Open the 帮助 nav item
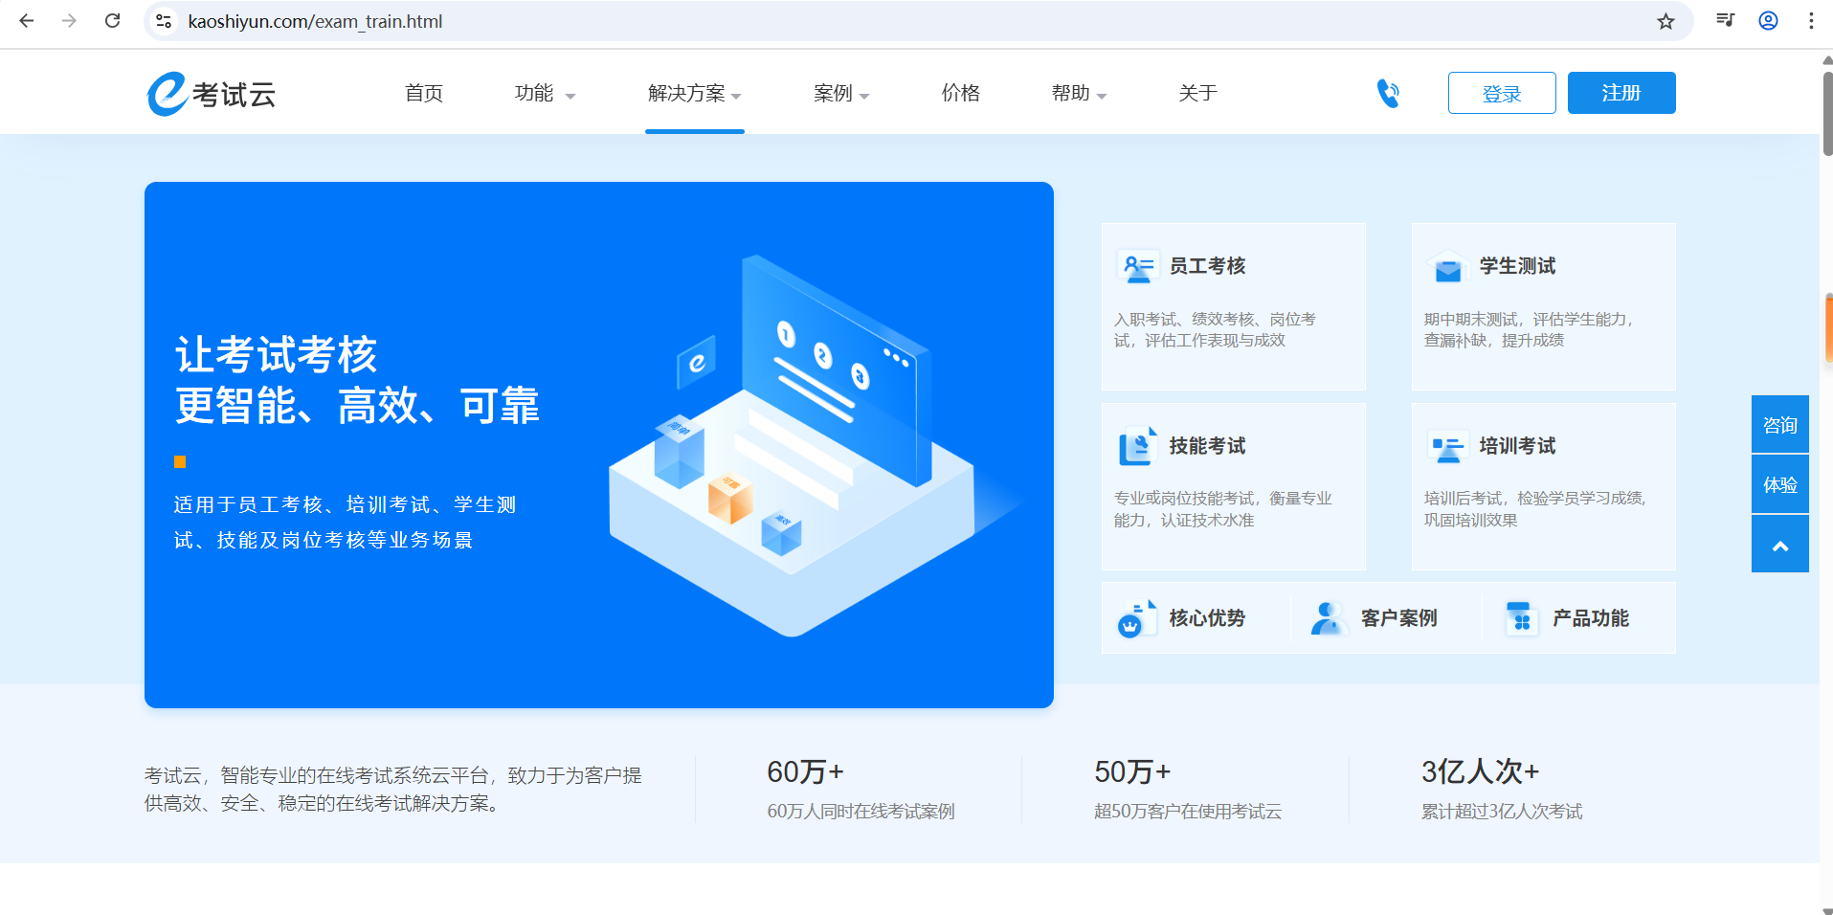The image size is (1833, 915). [1071, 93]
